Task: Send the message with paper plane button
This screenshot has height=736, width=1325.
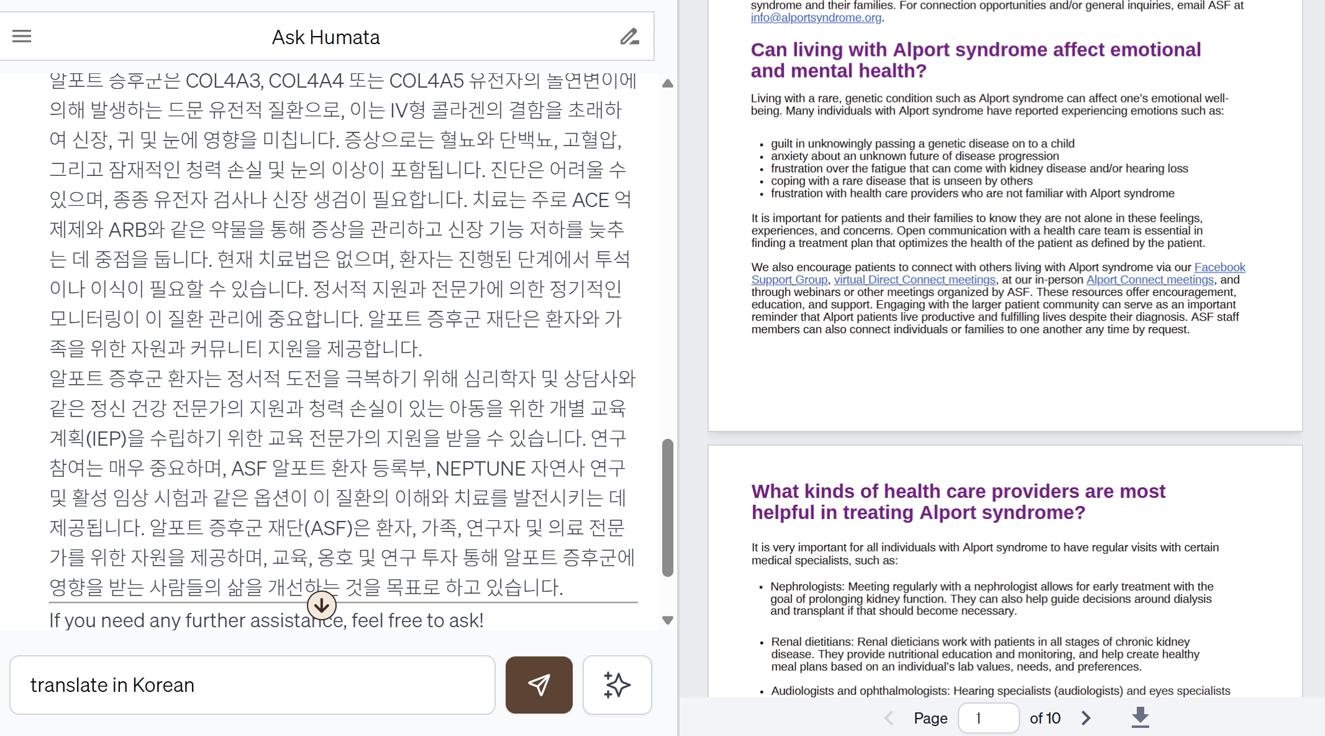Action: [539, 684]
